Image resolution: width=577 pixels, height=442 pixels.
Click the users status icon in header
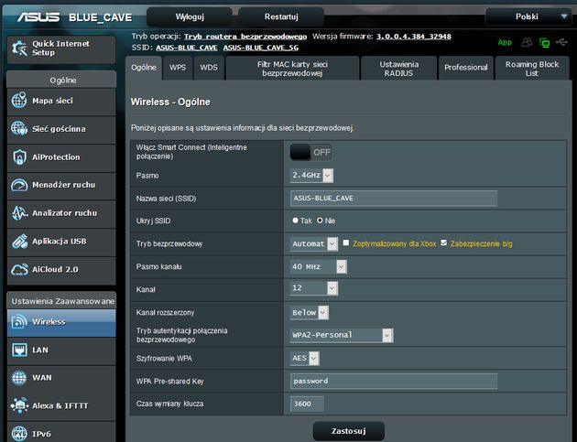click(x=527, y=42)
